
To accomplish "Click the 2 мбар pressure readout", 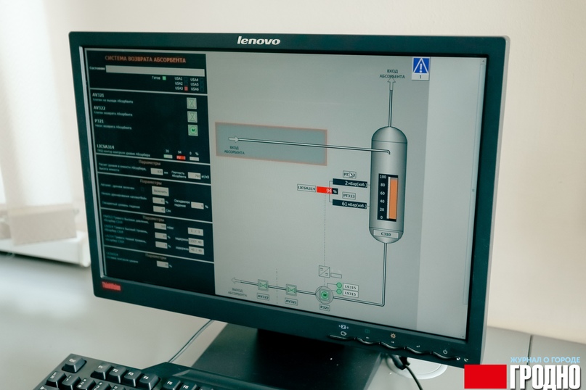I will click(350, 183).
